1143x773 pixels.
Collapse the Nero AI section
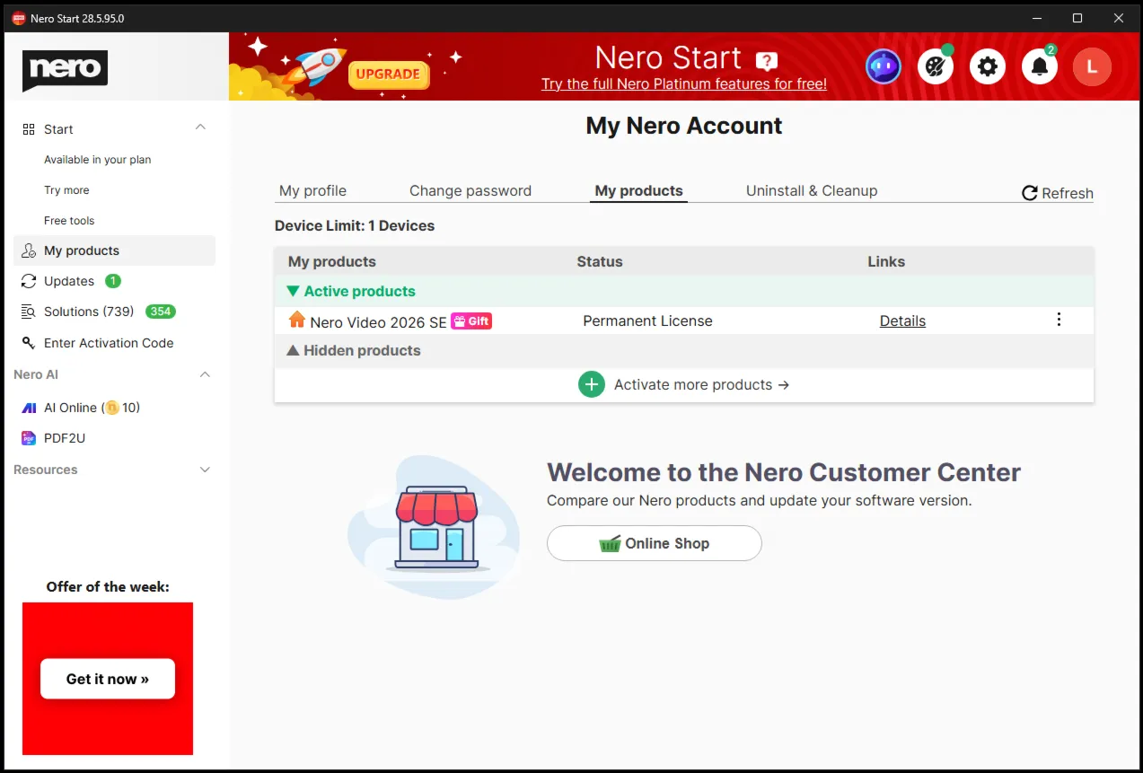205,374
